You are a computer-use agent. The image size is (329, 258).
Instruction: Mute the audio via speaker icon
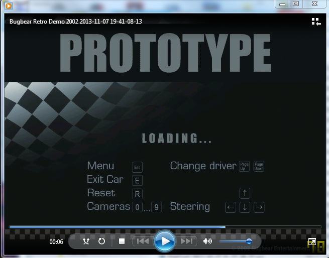[207, 241]
